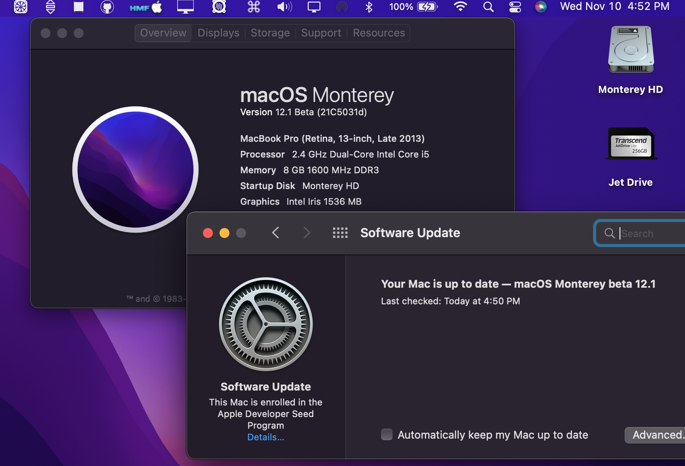Open Control Center from menu bar

click(515, 7)
